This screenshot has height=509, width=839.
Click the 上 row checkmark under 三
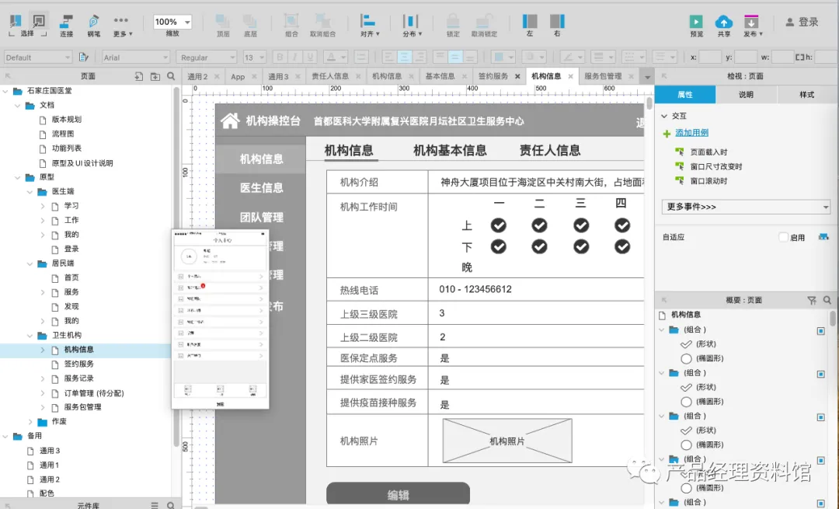tap(581, 225)
